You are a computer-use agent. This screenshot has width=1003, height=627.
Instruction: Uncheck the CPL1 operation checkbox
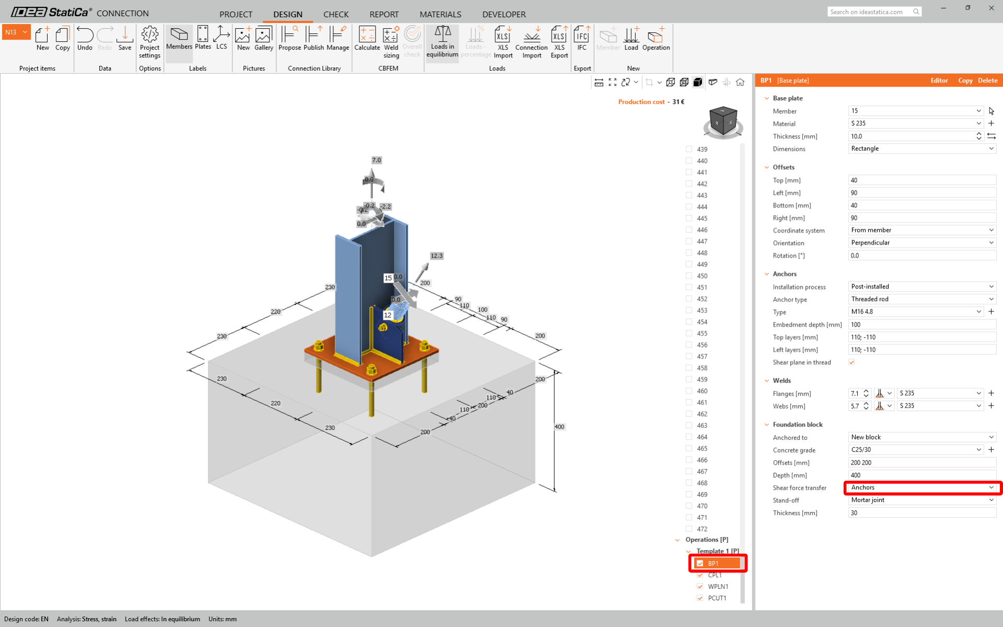click(x=700, y=575)
